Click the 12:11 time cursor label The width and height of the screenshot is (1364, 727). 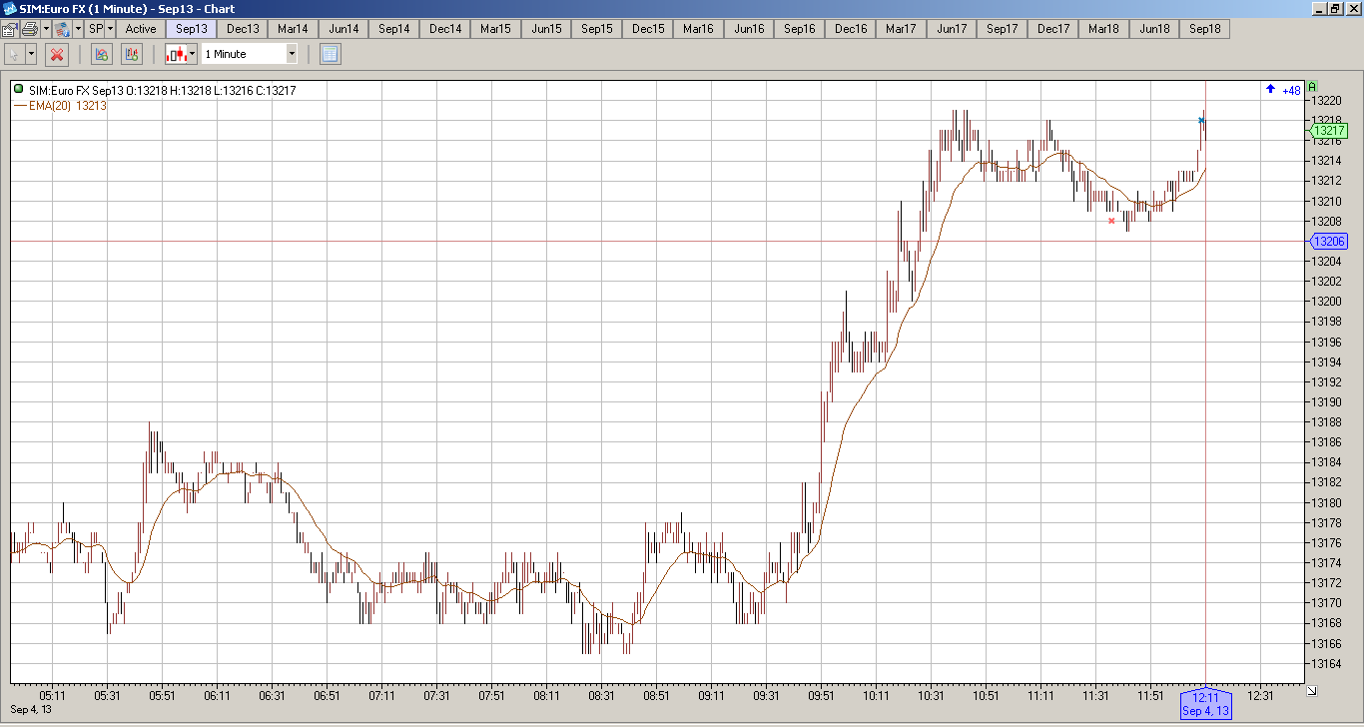tap(1205, 704)
